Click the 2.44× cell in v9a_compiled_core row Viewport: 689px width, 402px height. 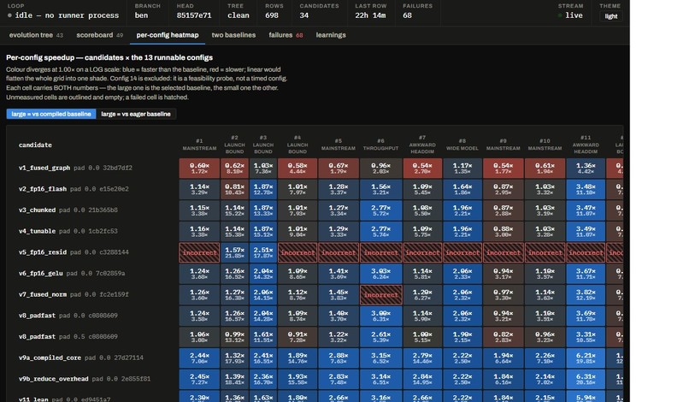click(199, 358)
